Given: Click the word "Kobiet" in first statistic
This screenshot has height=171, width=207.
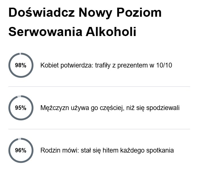Looking at the screenshot, I should click(49, 66).
